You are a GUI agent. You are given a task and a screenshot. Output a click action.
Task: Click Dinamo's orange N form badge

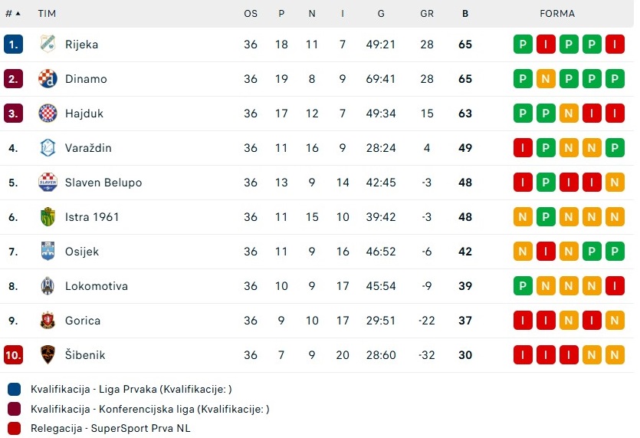pos(546,78)
